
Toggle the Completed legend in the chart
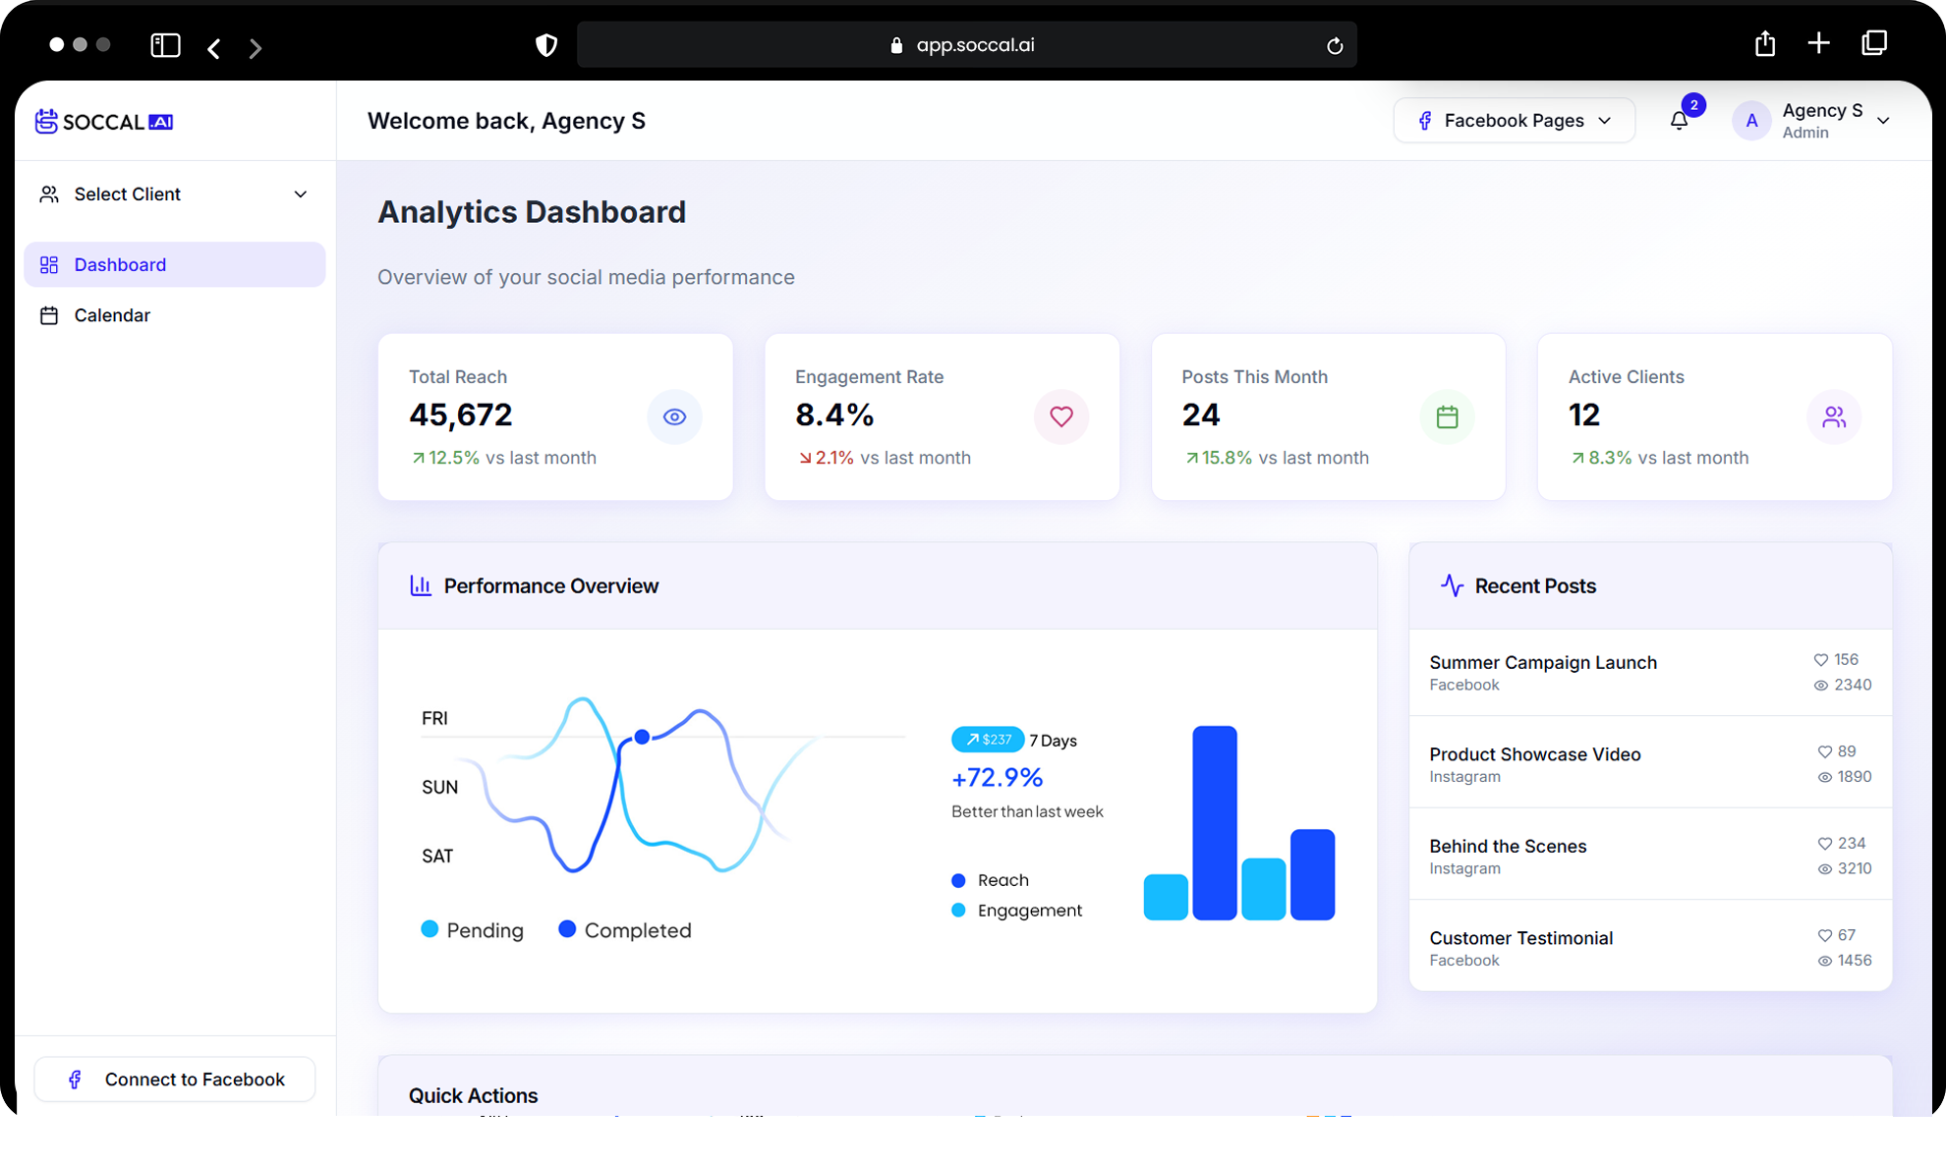coord(625,930)
